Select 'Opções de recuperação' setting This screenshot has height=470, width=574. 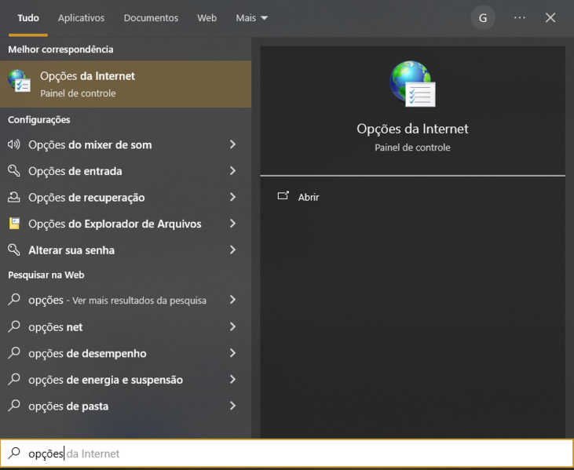coord(126,198)
